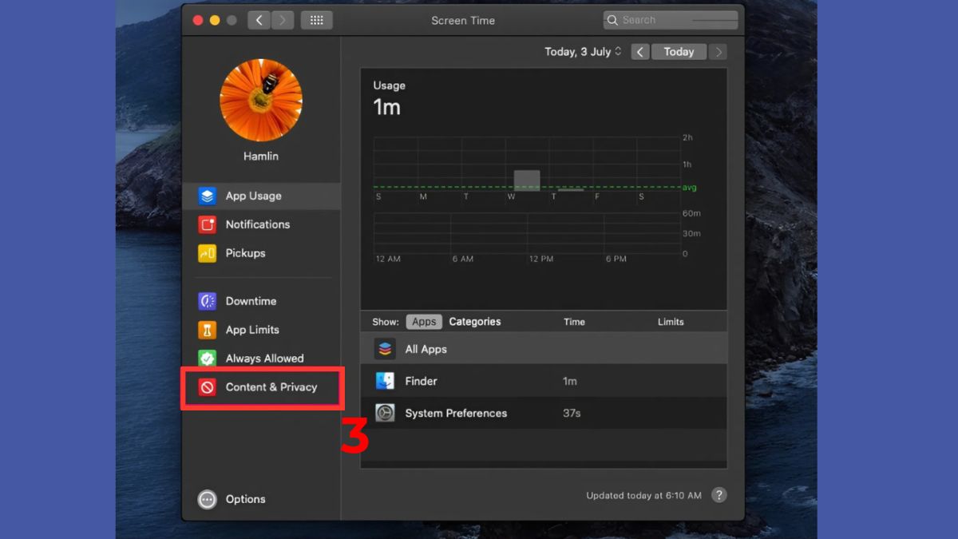The height and width of the screenshot is (539, 958).
Task: Open Always Allowed settings
Action: pos(262,359)
